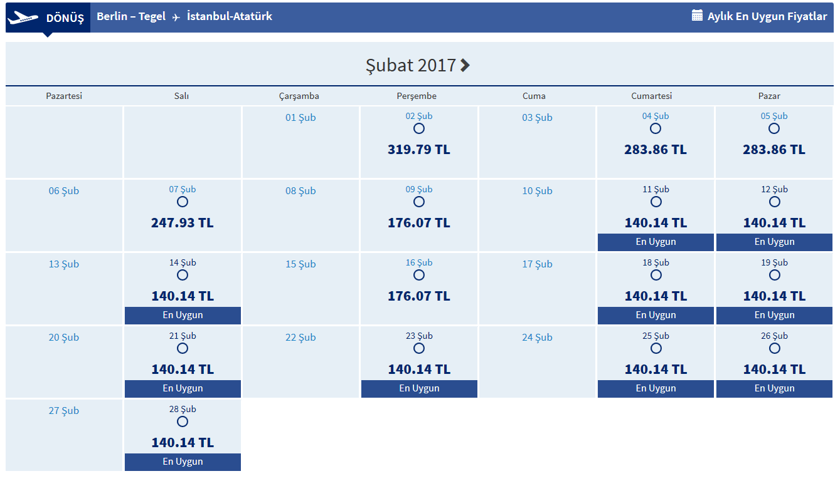Click En Uygun button under 21 Şub
Screen dimensions: 840x486
[183, 388]
